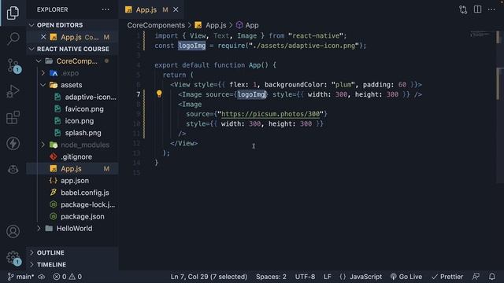Viewport: 504px width, 283px height.
Task: Click line number 7 in gutter
Action: tap(139, 94)
